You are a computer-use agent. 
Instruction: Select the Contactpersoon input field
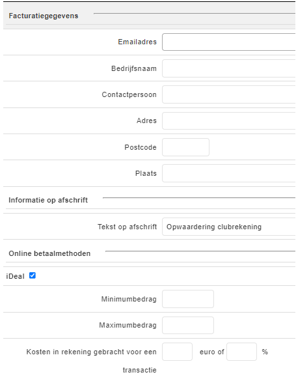coord(229,94)
